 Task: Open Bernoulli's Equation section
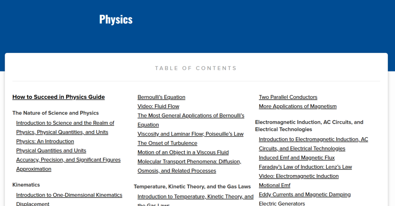pyautogui.click(x=161, y=97)
